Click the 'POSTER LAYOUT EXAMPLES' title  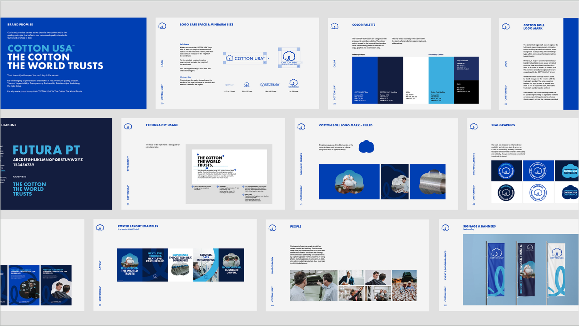click(x=138, y=226)
